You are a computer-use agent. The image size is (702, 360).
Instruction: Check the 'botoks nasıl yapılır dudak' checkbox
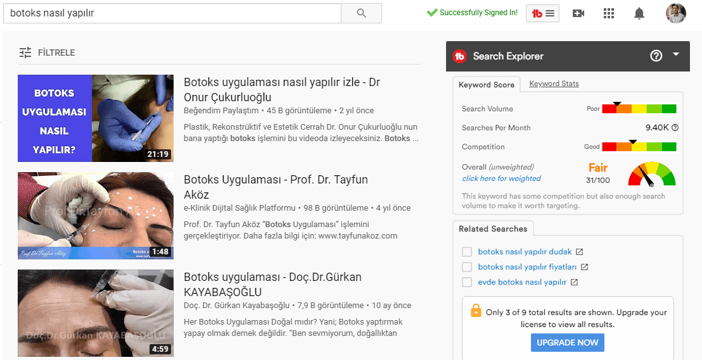pyautogui.click(x=467, y=252)
